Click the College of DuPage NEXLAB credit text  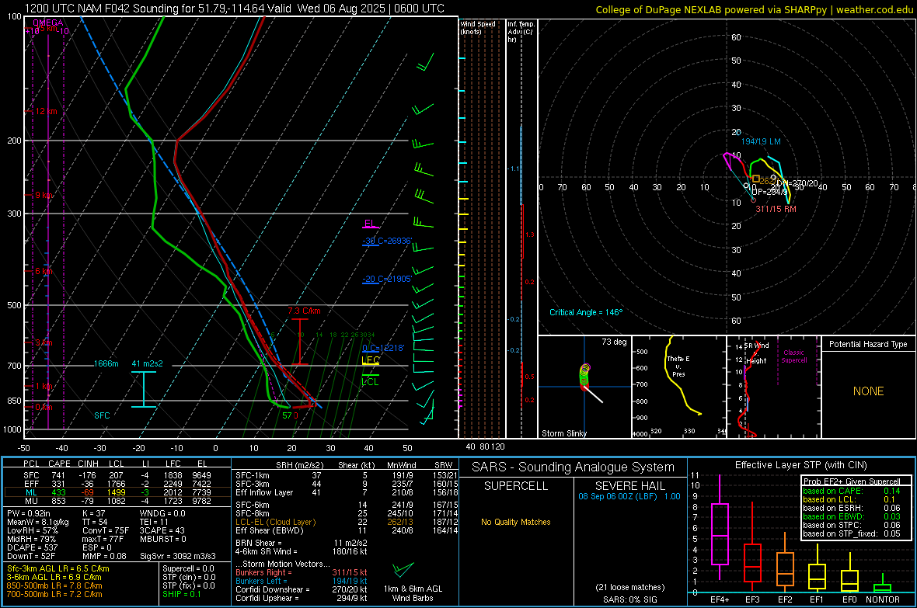(x=755, y=10)
